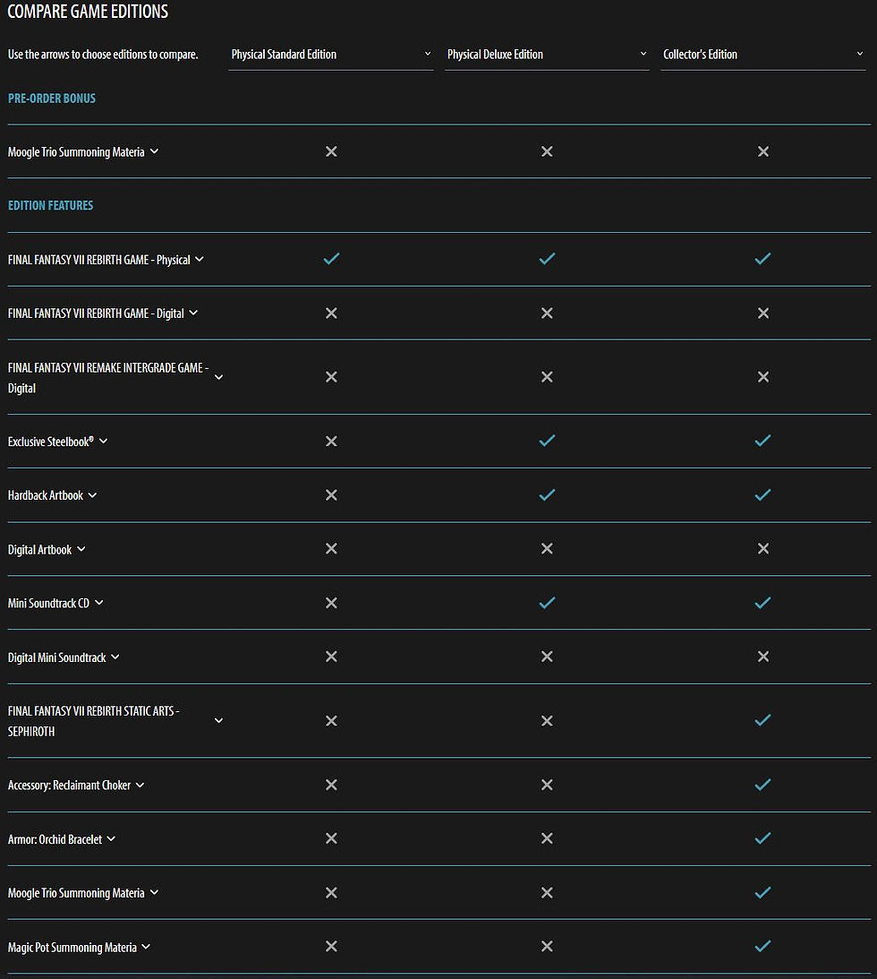Open the Collector's Edition dropdown
This screenshot has width=877, height=979.
pyautogui.click(x=762, y=55)
